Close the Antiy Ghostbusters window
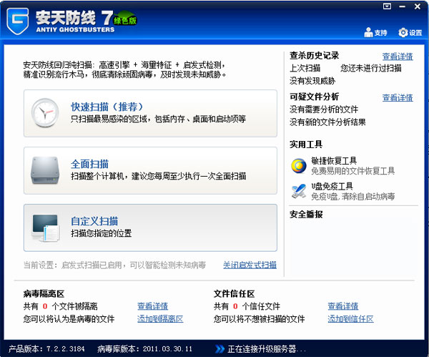The image size is (429, 357). 418,6
